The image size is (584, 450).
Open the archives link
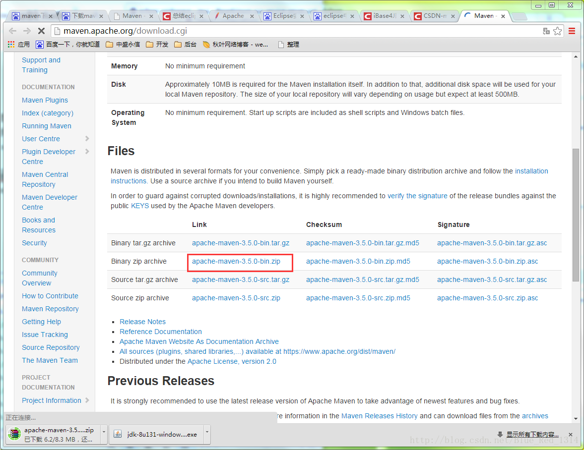tap(535, 416)
